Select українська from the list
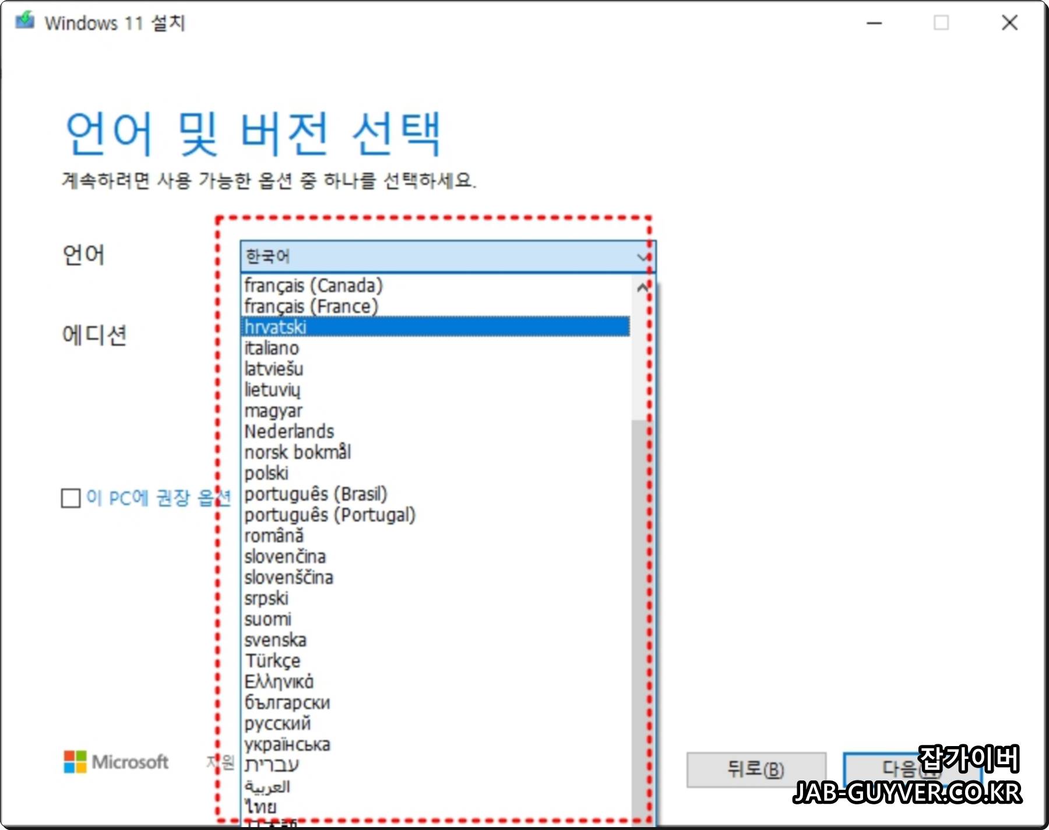 coord(435,744)
